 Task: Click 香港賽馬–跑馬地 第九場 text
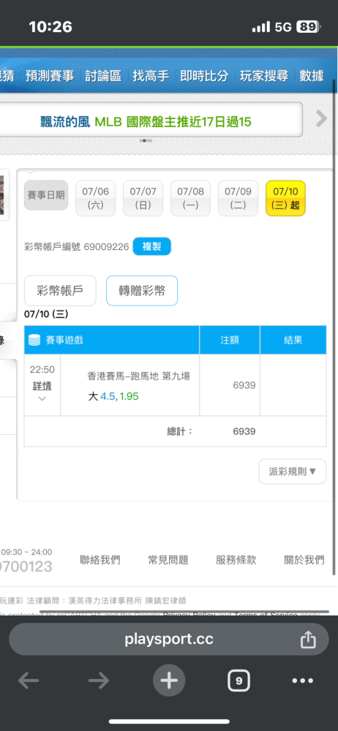139,376
